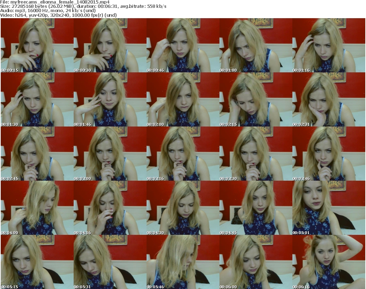Viewport: 366px width, 289px height.
Task: Select the thumbnail frame stamped 00:02:45
Action: 37,154
